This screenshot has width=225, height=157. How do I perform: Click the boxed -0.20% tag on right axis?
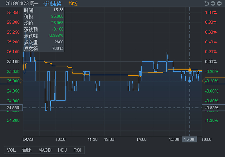click(x=214, y=81)
